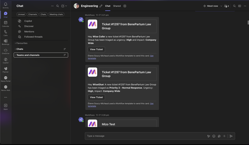
Task: Open new chat options dropdown arrow
Action: coord(66,6)
